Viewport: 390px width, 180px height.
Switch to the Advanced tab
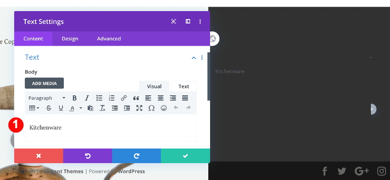pos(109,39)
